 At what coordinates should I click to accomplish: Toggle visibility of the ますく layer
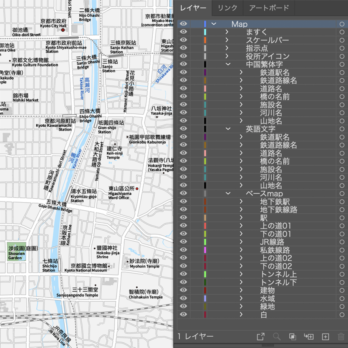click(183, 32)
